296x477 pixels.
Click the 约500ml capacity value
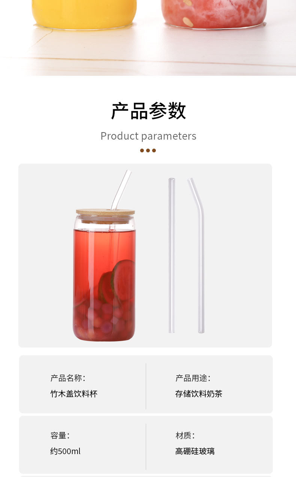pos(66,451)
